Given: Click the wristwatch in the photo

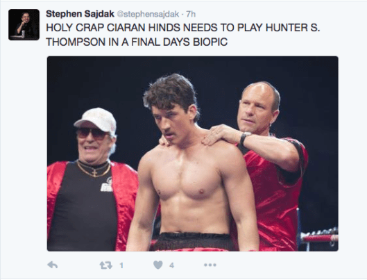Looking at the screenshot, I should tap(244, 138).
